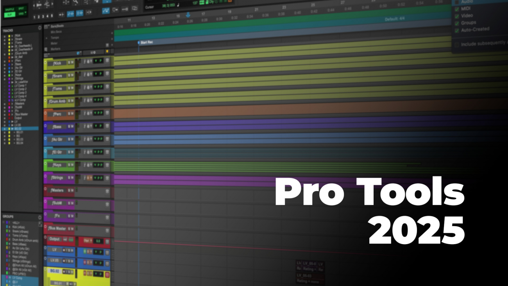Enable Shuffle edit mode

pyautogui.click(x=9, y=9)
